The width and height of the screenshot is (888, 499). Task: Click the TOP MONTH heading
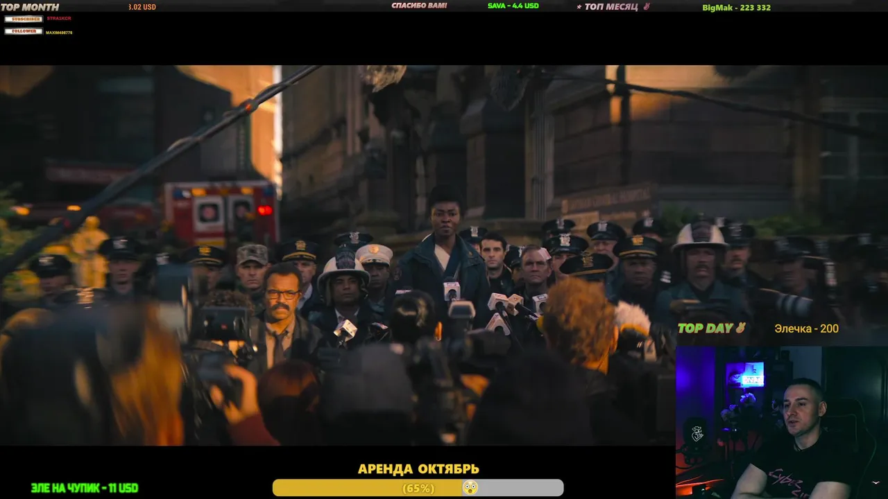[x=30, y=7]
